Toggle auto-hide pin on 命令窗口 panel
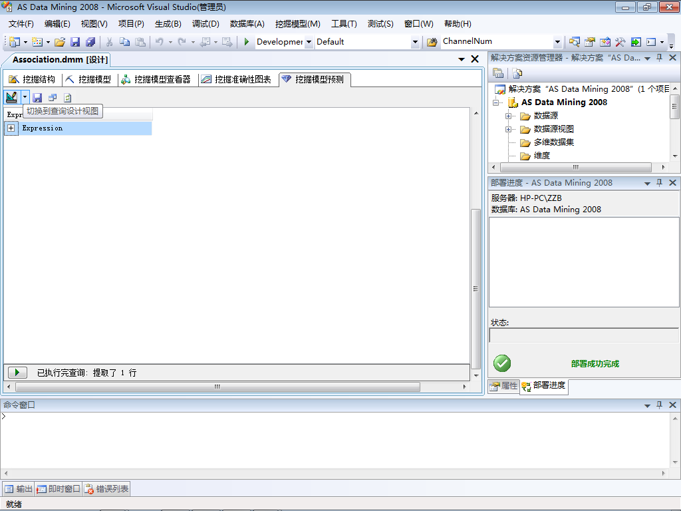This screenshot has width=681, height=511. 659,405
